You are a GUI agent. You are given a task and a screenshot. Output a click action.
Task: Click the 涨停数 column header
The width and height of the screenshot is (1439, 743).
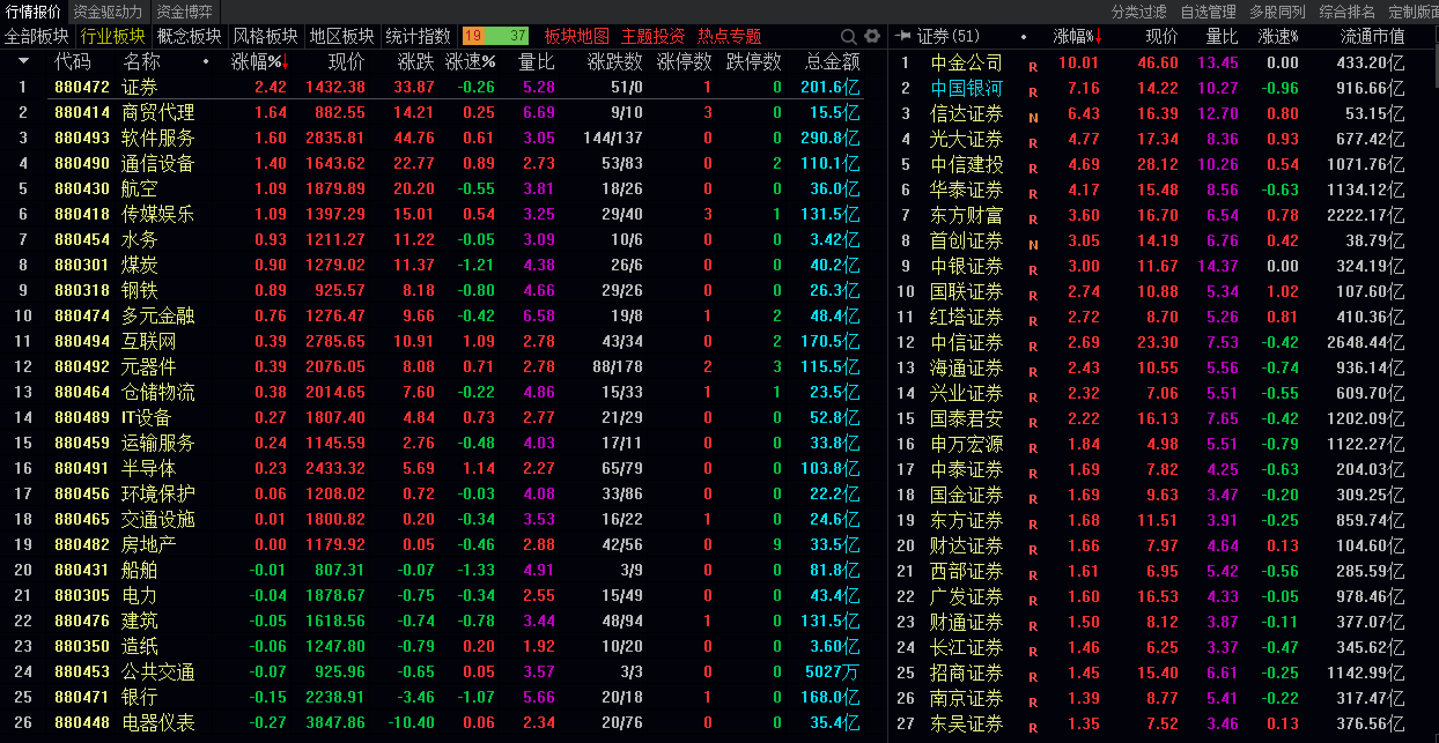[684, 61]
